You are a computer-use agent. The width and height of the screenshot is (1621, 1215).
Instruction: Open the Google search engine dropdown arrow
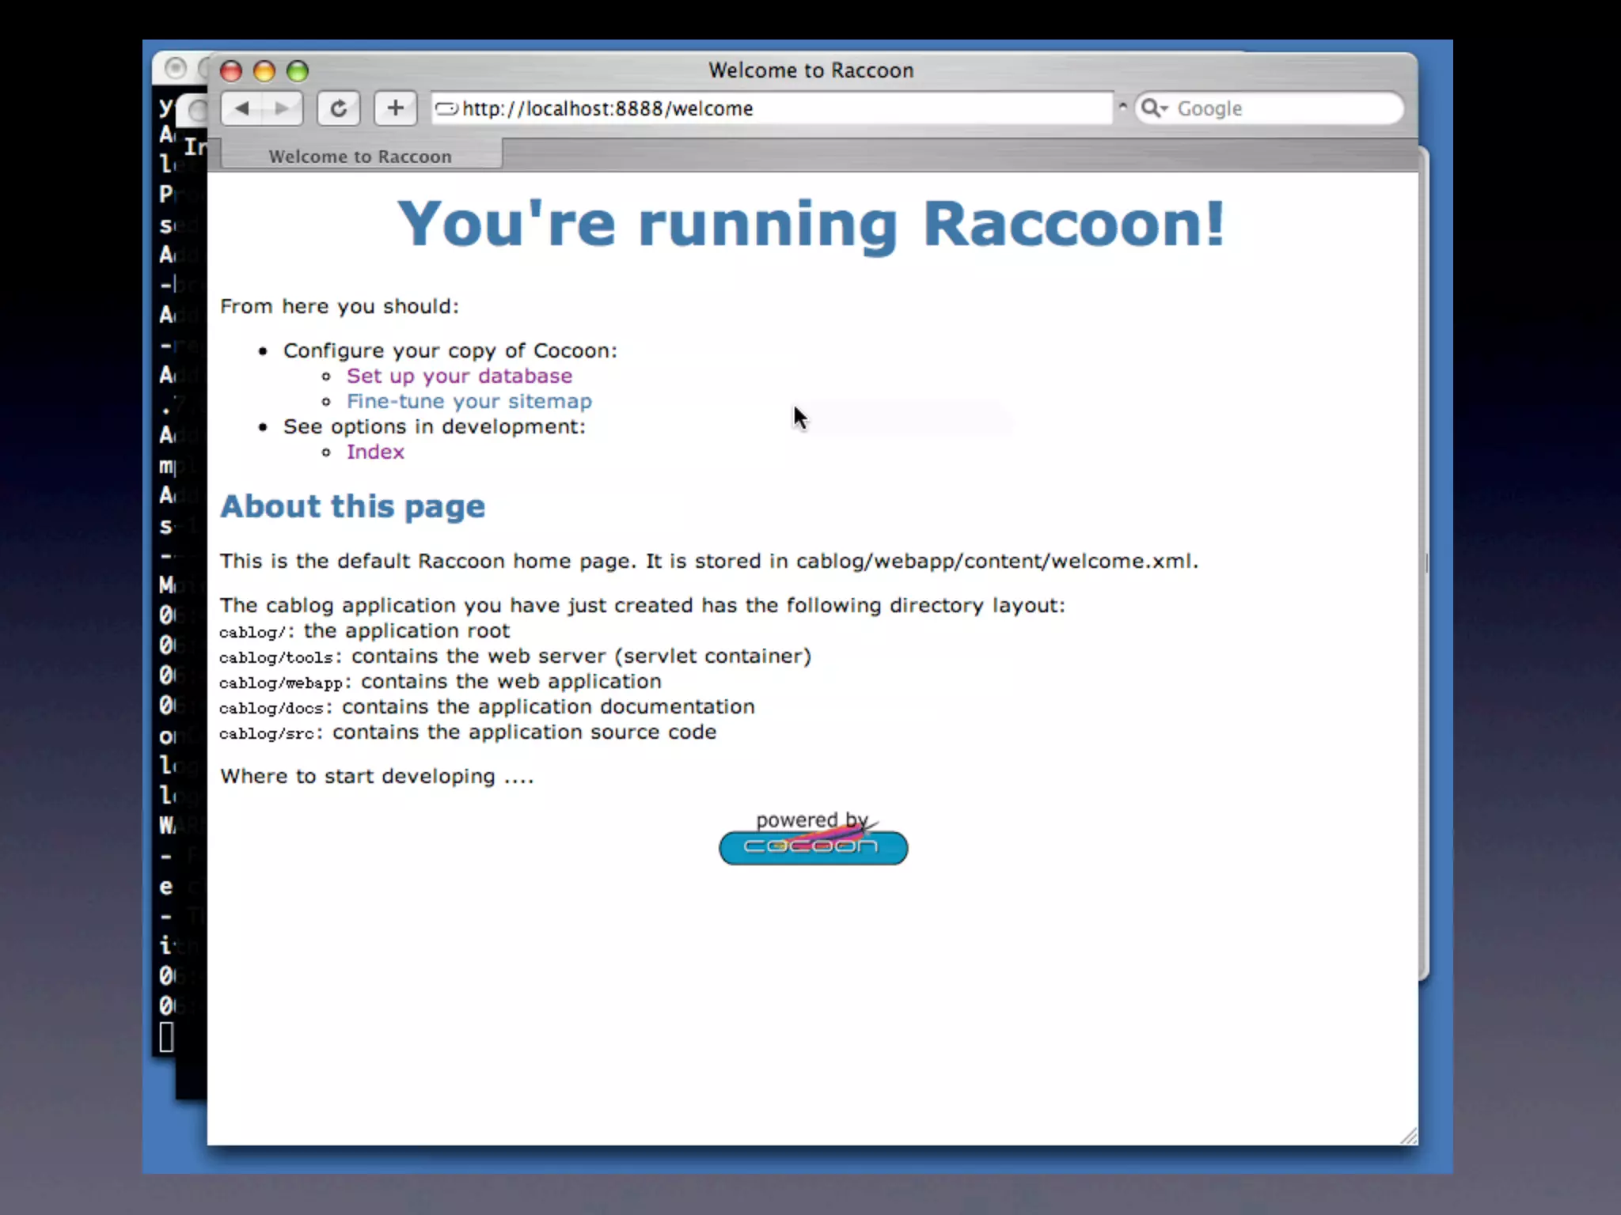1164,109
